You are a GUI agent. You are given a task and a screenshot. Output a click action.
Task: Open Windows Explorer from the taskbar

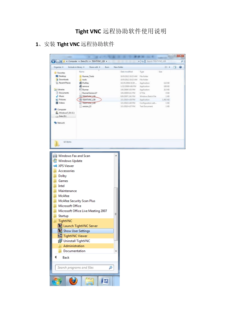pyautogui.click(x=89, y=281)
